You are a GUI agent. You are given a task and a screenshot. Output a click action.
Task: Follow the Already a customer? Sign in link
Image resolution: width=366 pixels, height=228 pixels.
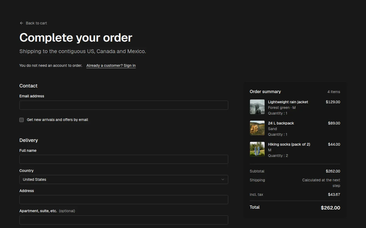(x=111, y=65)
